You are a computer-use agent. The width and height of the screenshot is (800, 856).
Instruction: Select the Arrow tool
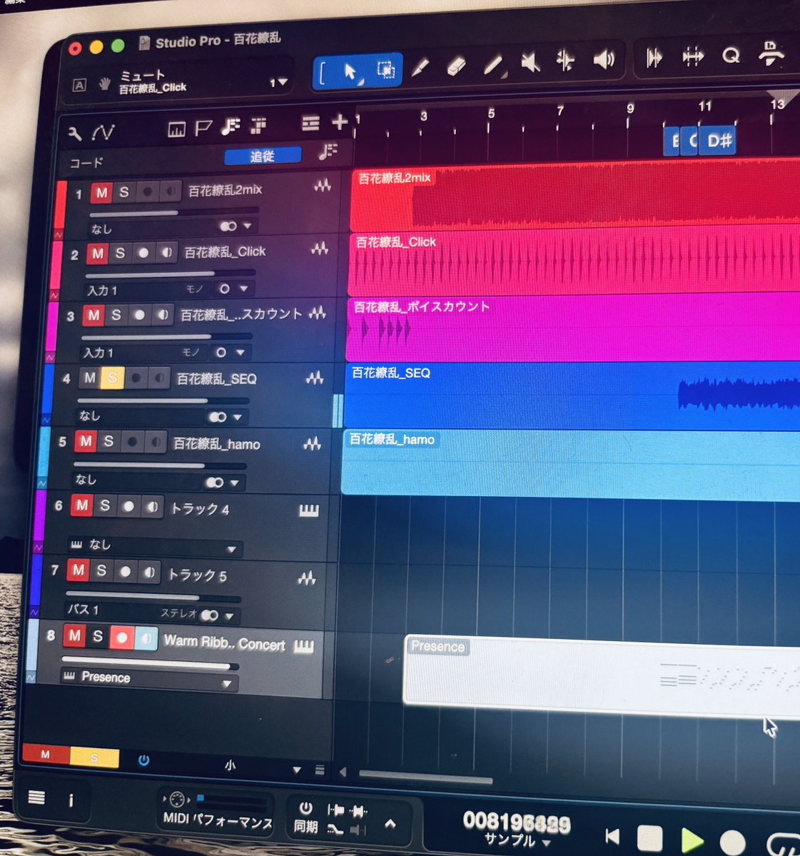tap(350, 72)
